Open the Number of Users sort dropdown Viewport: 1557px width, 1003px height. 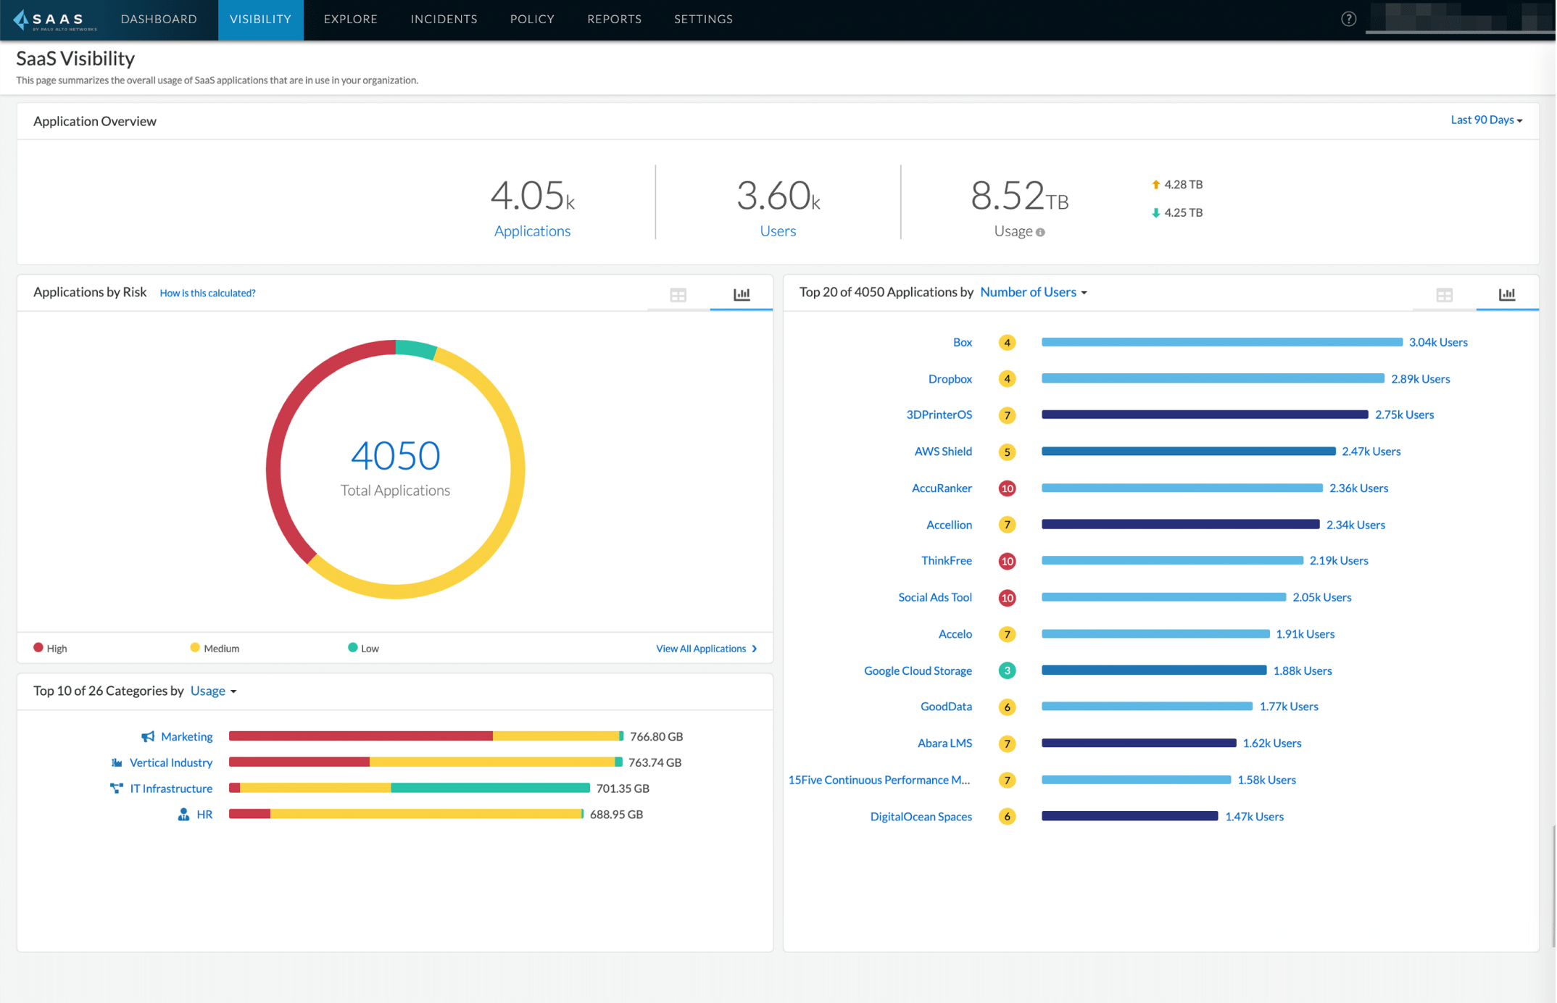(x=1032, y=292)
